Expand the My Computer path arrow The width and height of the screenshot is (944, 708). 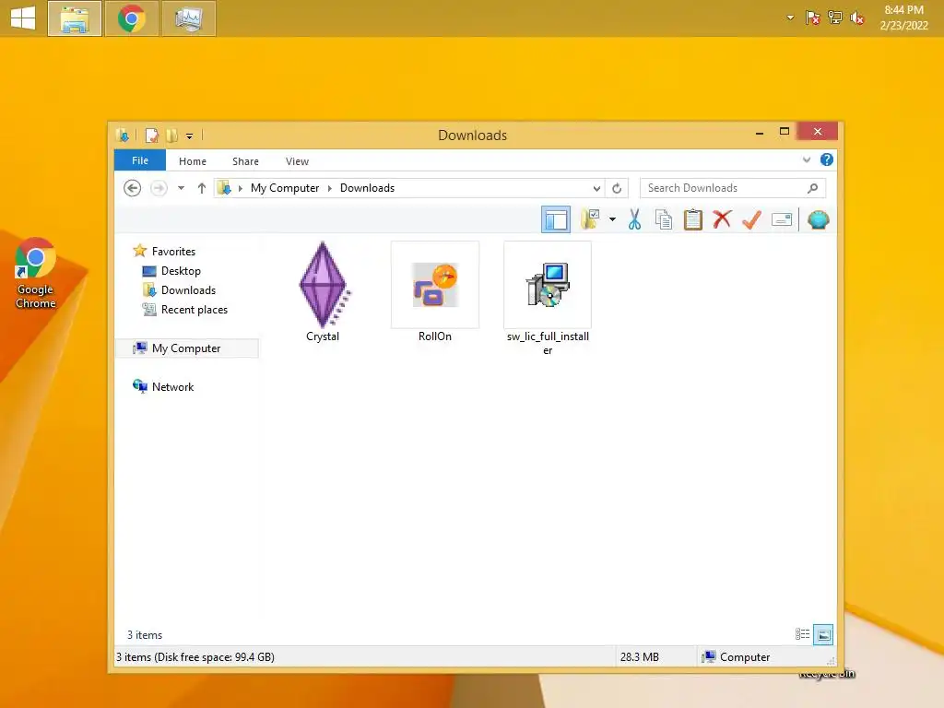coord(330,188)
